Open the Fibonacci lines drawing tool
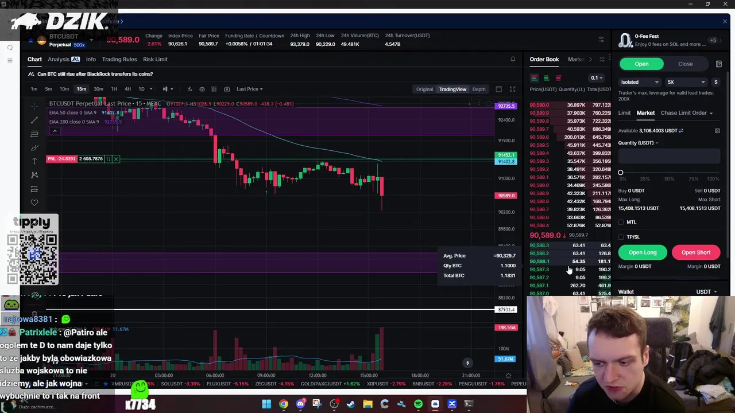The image size is (735, 413). [34, 134]
